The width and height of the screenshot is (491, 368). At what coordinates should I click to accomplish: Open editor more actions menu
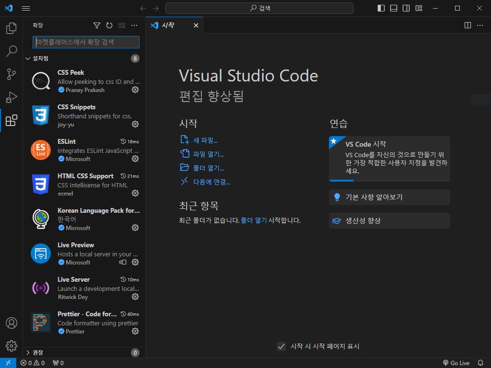pos(480,25)
